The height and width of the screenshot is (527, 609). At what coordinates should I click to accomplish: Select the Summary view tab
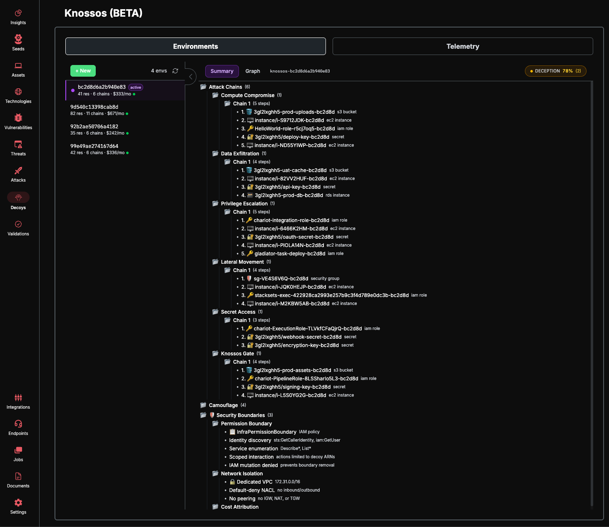[x=222, y=71]
